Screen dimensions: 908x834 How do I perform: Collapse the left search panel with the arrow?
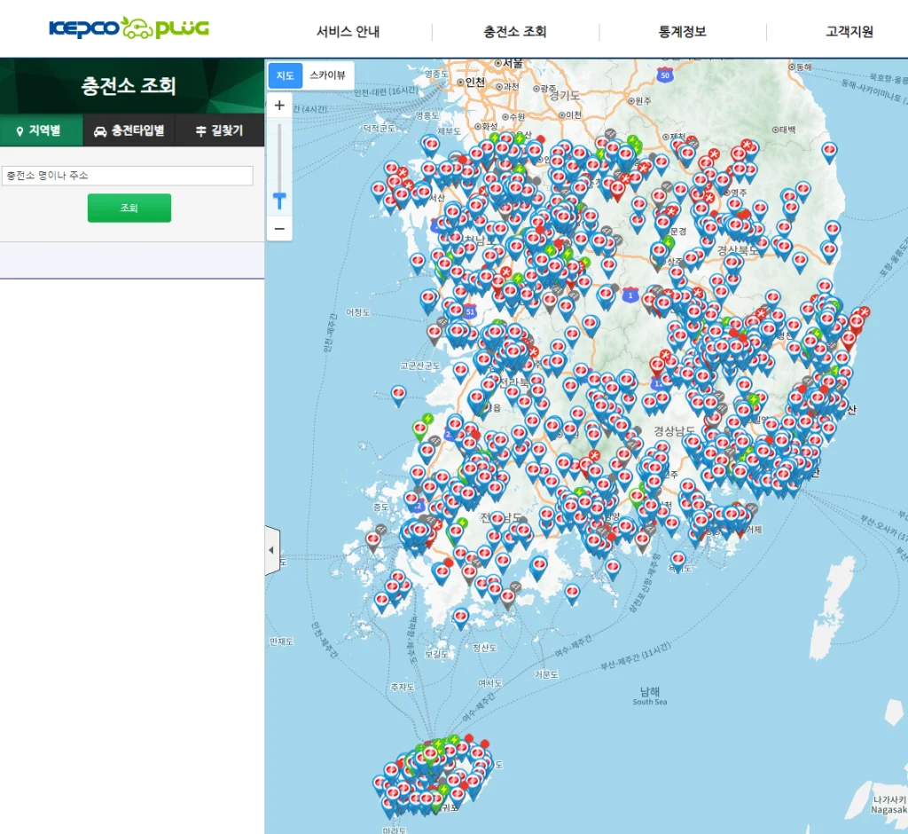point(271,549)
